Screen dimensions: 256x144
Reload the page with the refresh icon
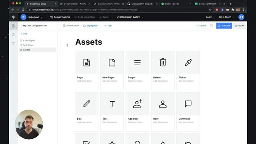pos(23,10)
